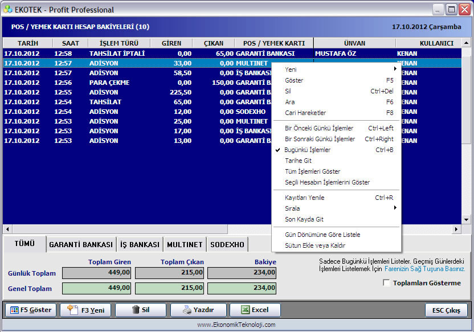Image resolution: width=474 pixels, height=332 pixels.
Task: Click the Excel icon on the Excel button
Action: pyautogui.click(x=245, y=310)
